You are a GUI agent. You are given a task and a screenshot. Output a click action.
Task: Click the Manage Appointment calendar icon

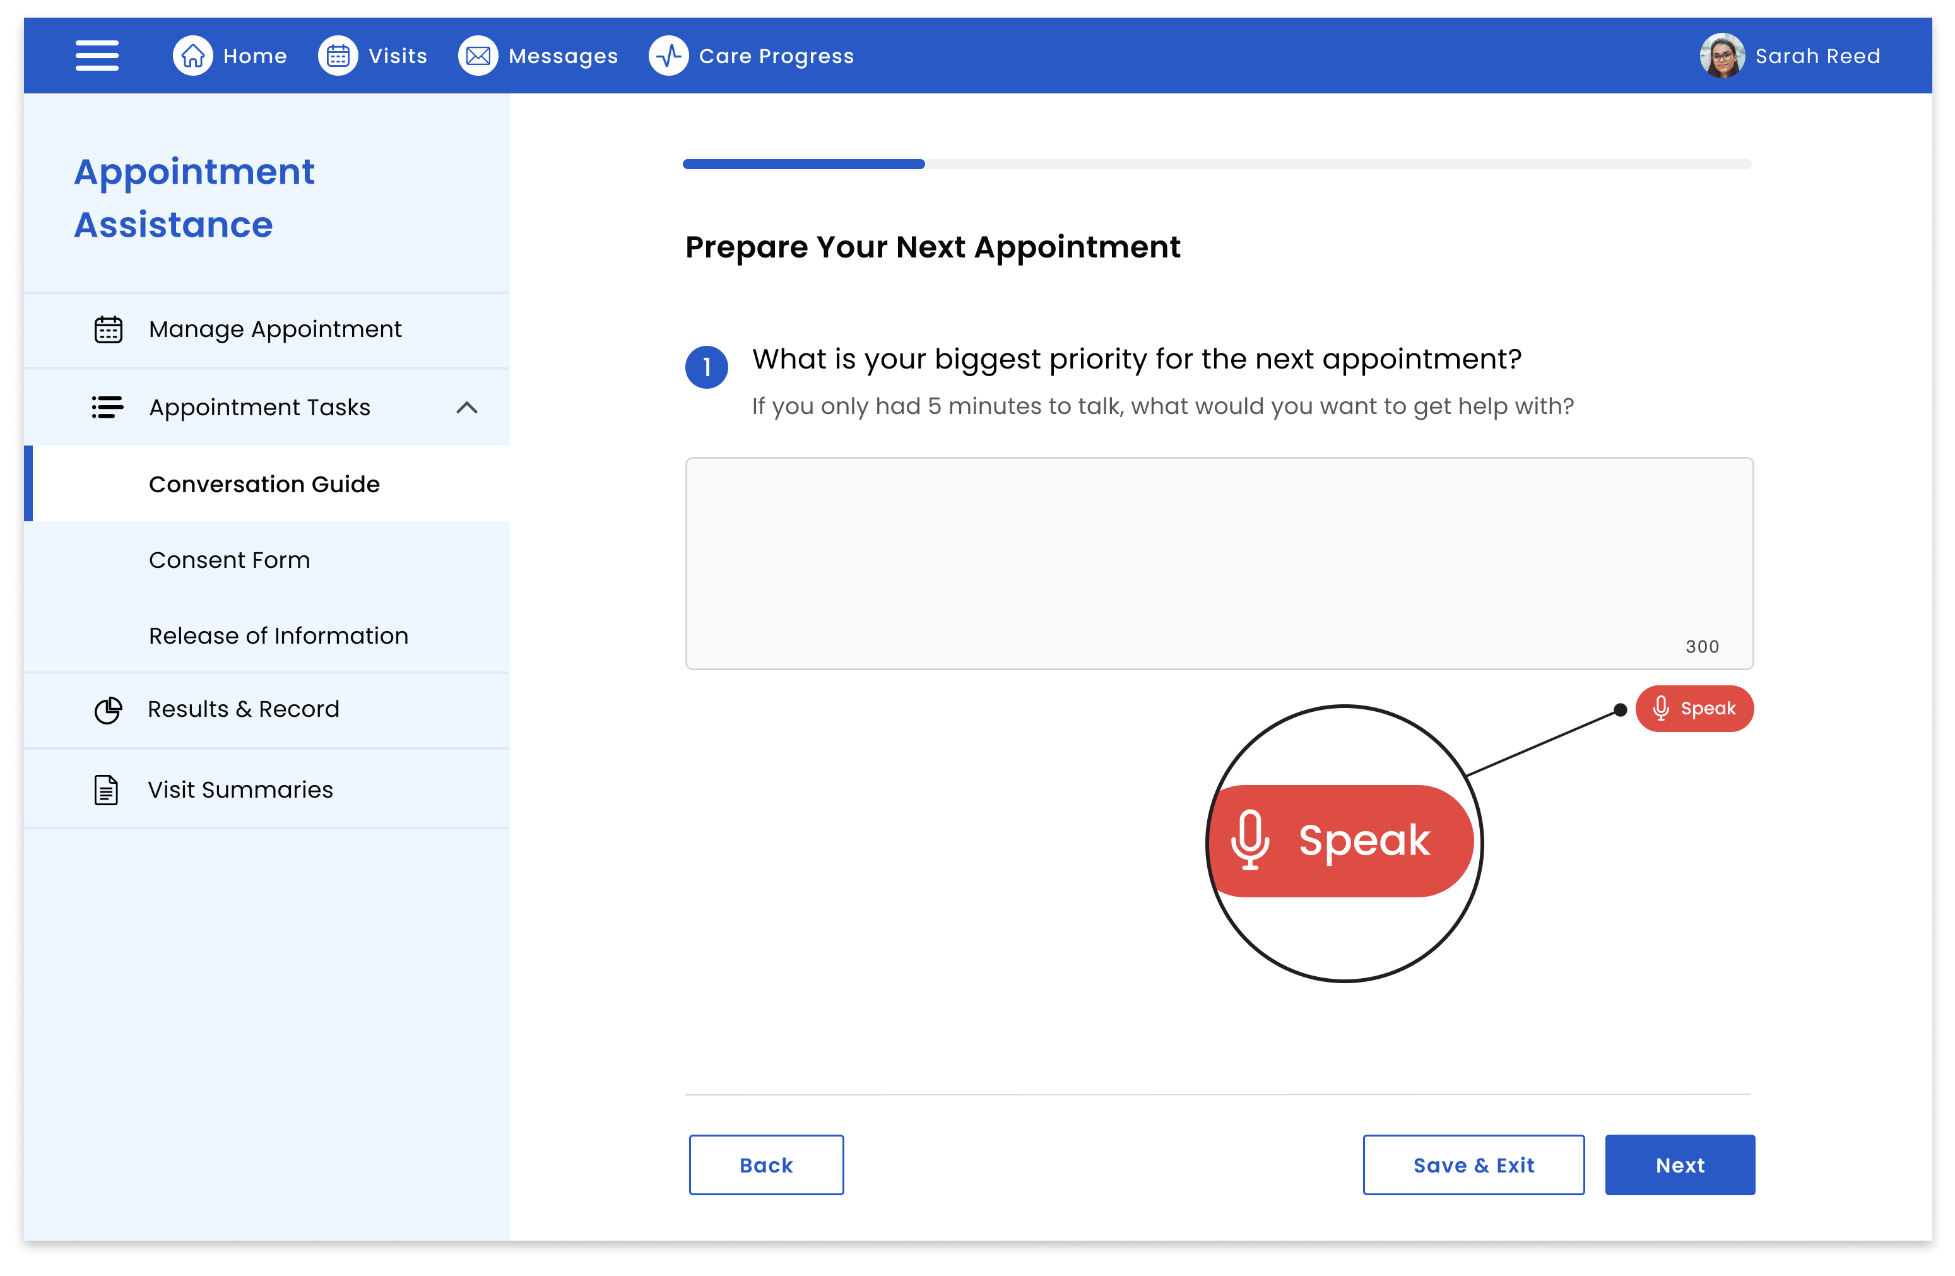(x=108, y=329)
